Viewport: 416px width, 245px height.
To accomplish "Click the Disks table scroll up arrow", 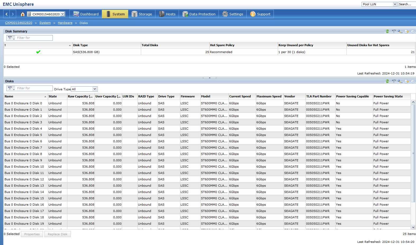I will point(413,102).
